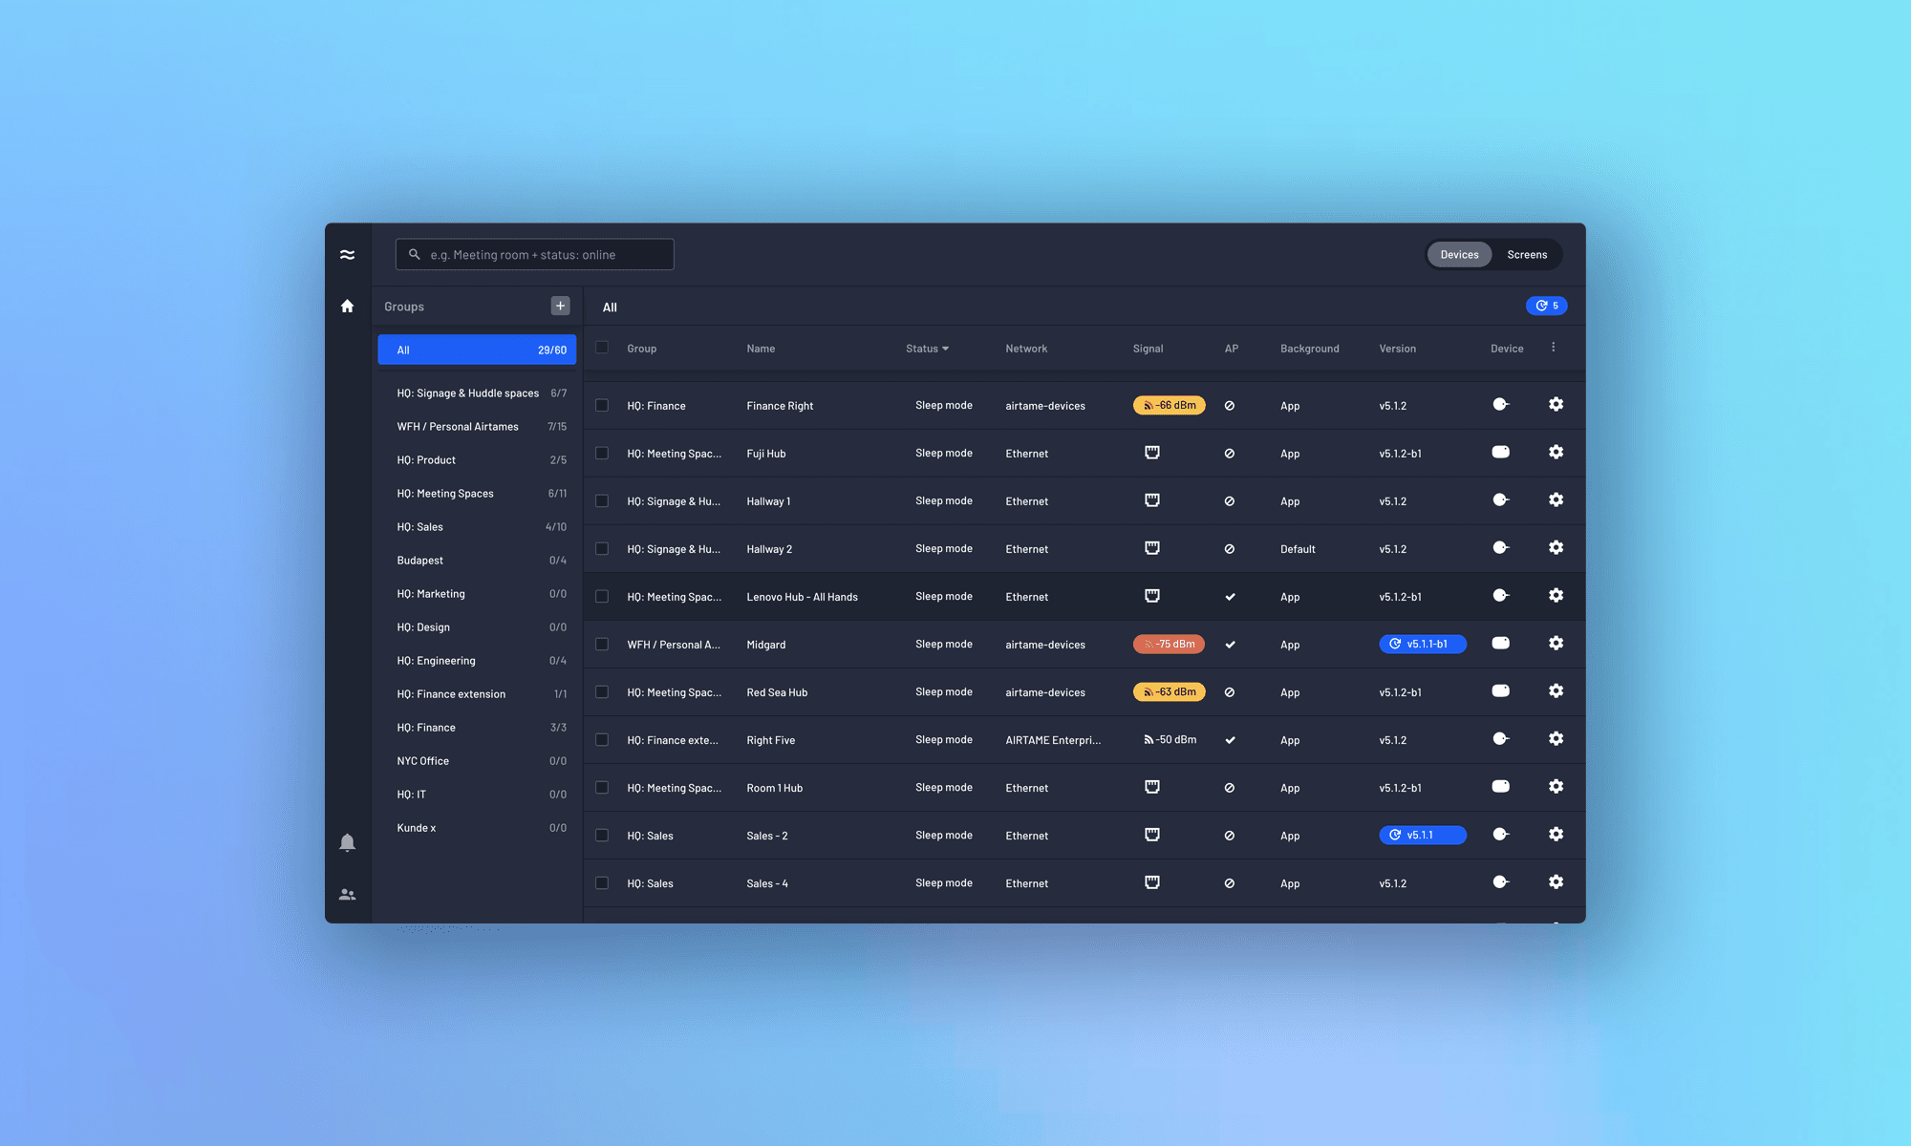Screen dimensions: 1911x1146
Task: Toggle the device switch for Sales - 2
Action: point(1499,835)
